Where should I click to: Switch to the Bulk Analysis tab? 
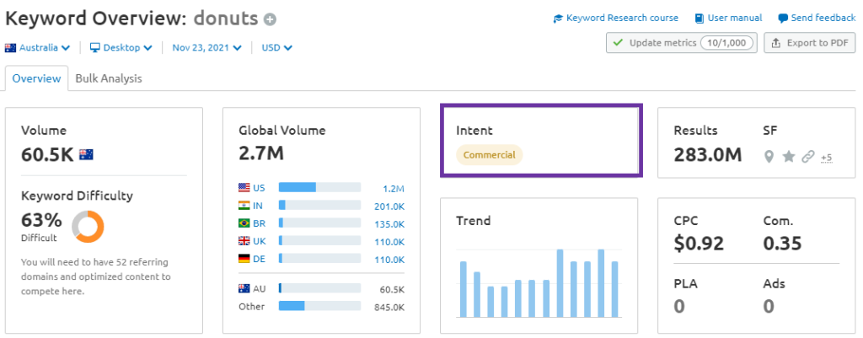tap(109, 78)
